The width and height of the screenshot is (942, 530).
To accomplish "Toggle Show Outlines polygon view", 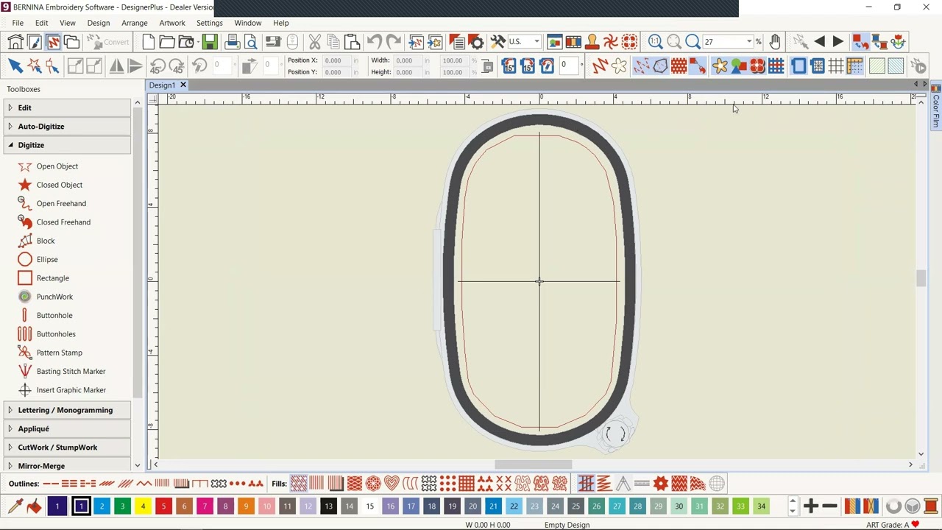I will (x=660, y=66).
